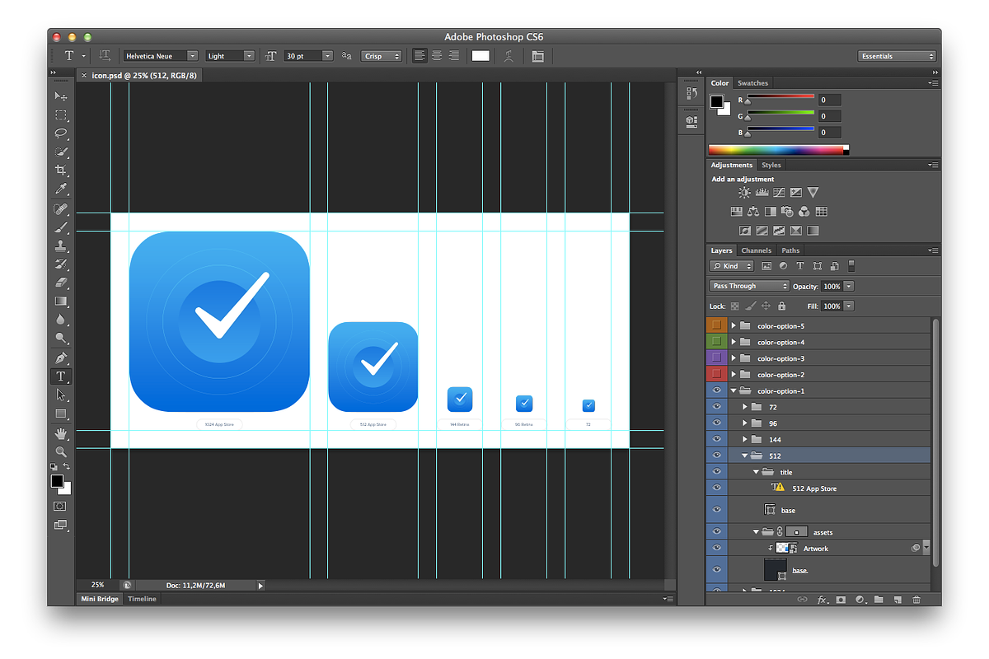Screen dimensions: 989x659
Task: Show the color-option-3 group visibility
Action: pyautogui.click(x=716, y=358)
